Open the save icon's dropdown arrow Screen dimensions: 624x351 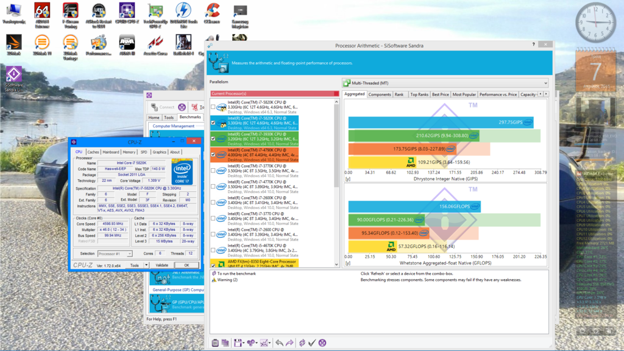coord(243,343)
